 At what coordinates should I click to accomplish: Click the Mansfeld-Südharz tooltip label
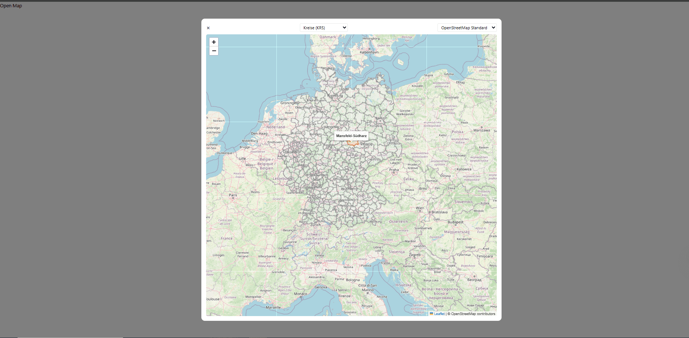pos(351,136)
